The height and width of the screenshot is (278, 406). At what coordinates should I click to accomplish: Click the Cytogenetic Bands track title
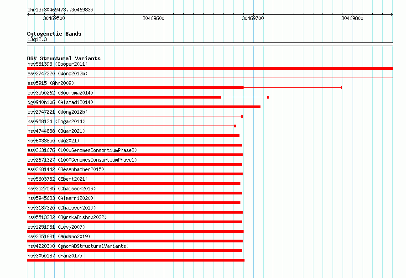click(54, 34)
